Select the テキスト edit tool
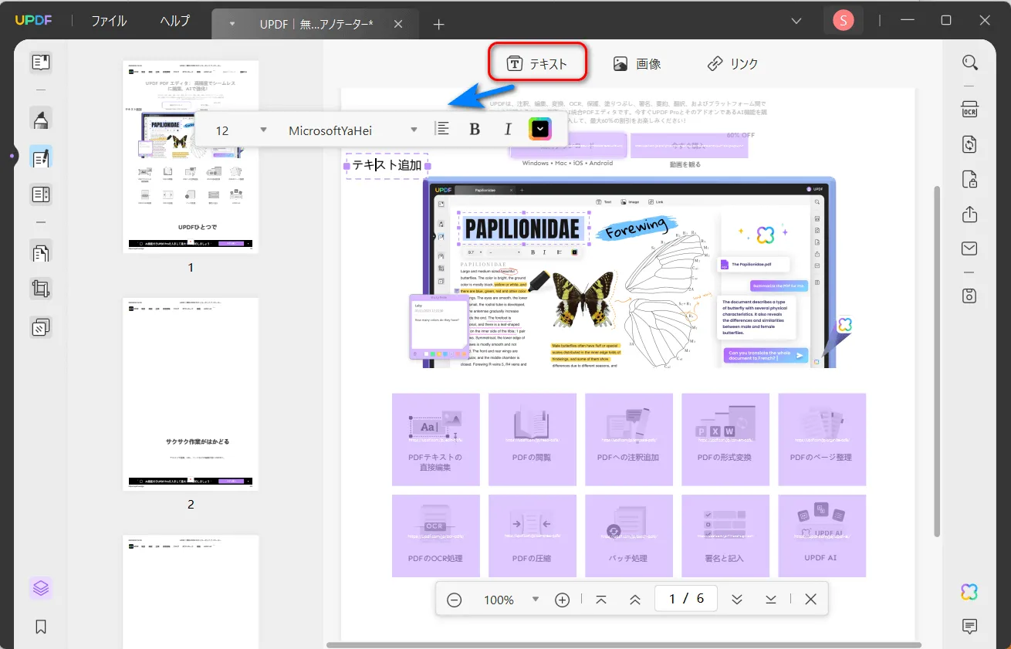The height and width of the screenshot is (649, 1011). click(538, 64)
